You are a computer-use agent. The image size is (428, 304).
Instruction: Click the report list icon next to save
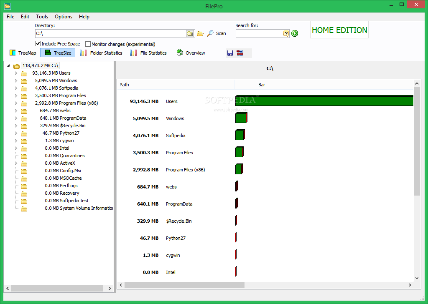(x=240, y=53)
